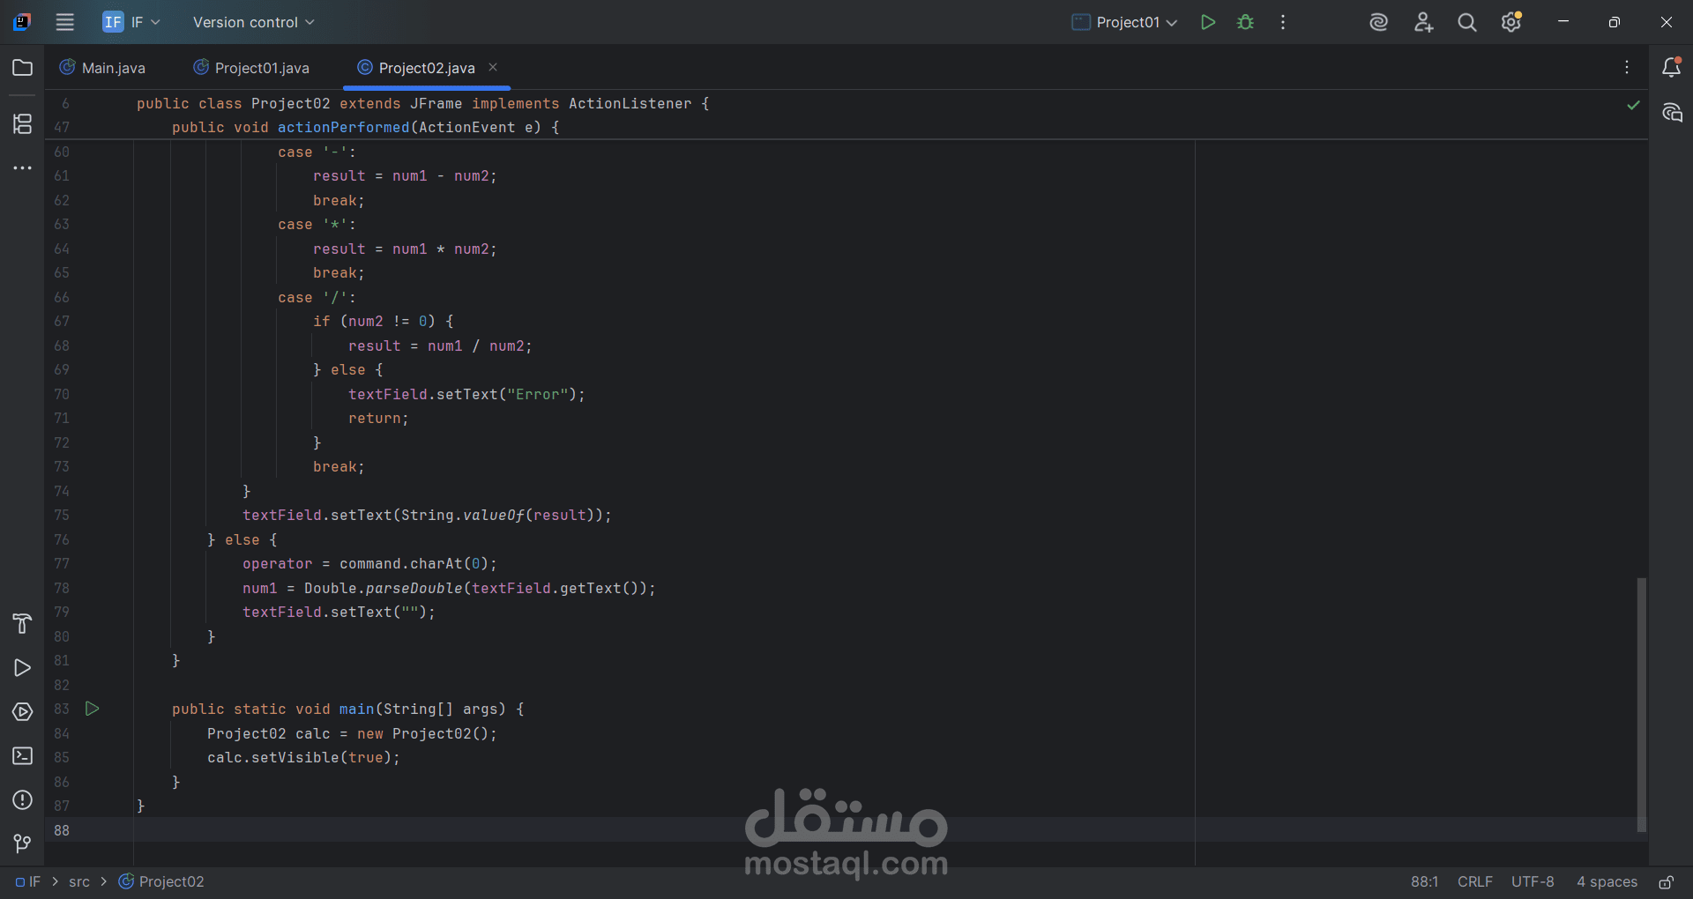Open the Project tool window folder icon

point(23,68)
